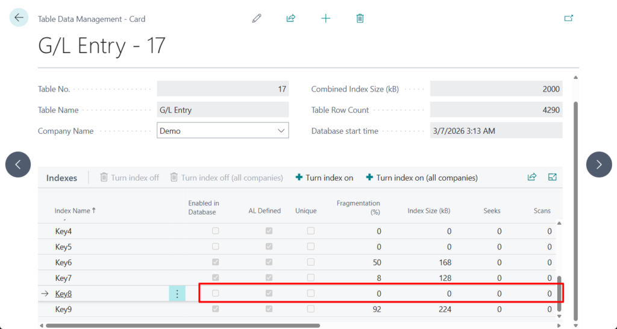Click the Enabled in Database column header
Image resolution: width=617 pixels, height=329 pixels.
204,207
